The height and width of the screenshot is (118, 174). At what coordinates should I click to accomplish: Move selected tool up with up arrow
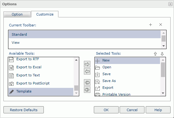point(155,54)
